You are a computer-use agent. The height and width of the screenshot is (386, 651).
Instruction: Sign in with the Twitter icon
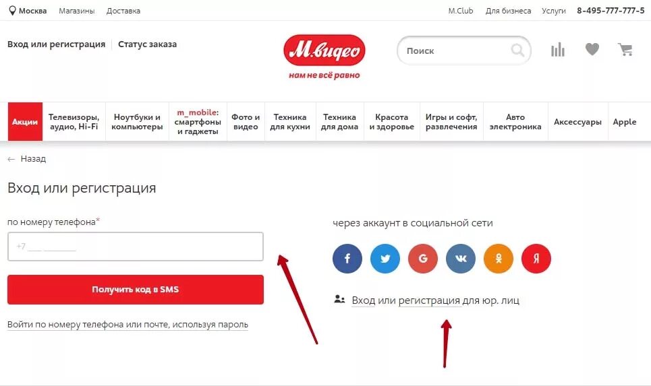(385, 258)
